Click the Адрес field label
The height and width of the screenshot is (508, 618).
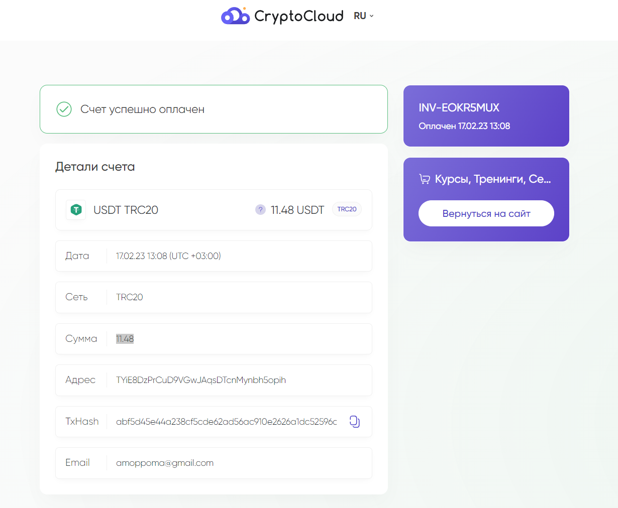click(x=80, y=380)
